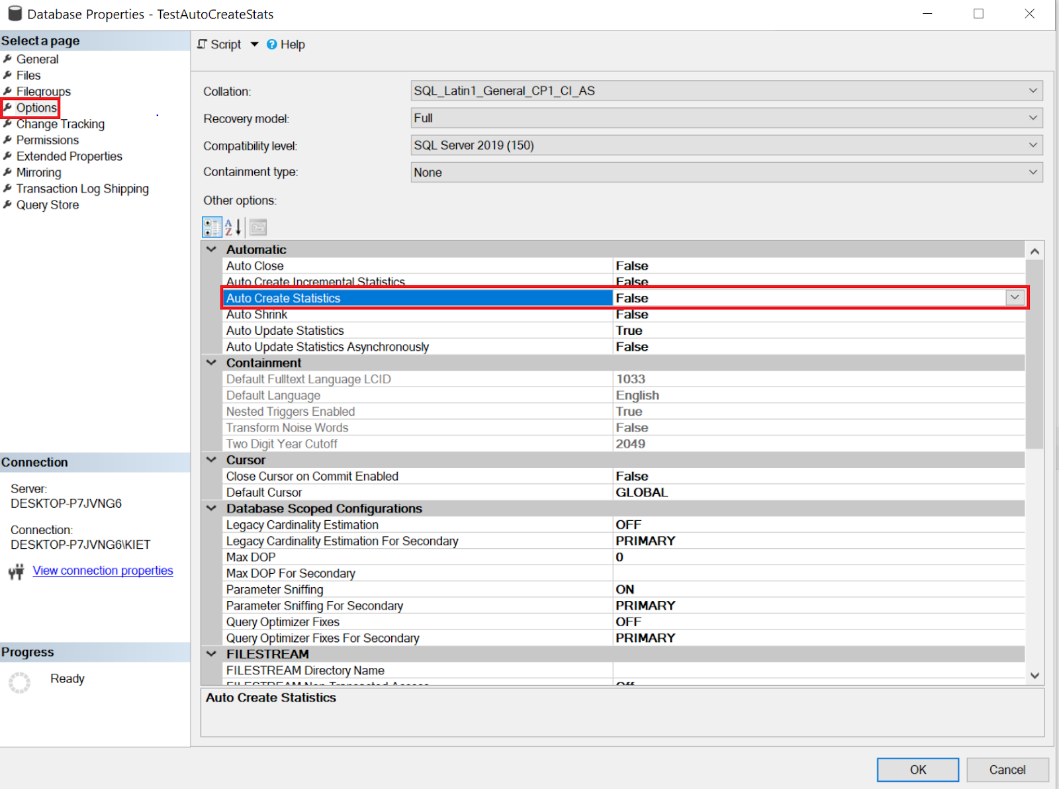Click the wrench icon beside Mirroring
Screen dimensions: 1059x789
pyautogui.click(x=8, y=173)
